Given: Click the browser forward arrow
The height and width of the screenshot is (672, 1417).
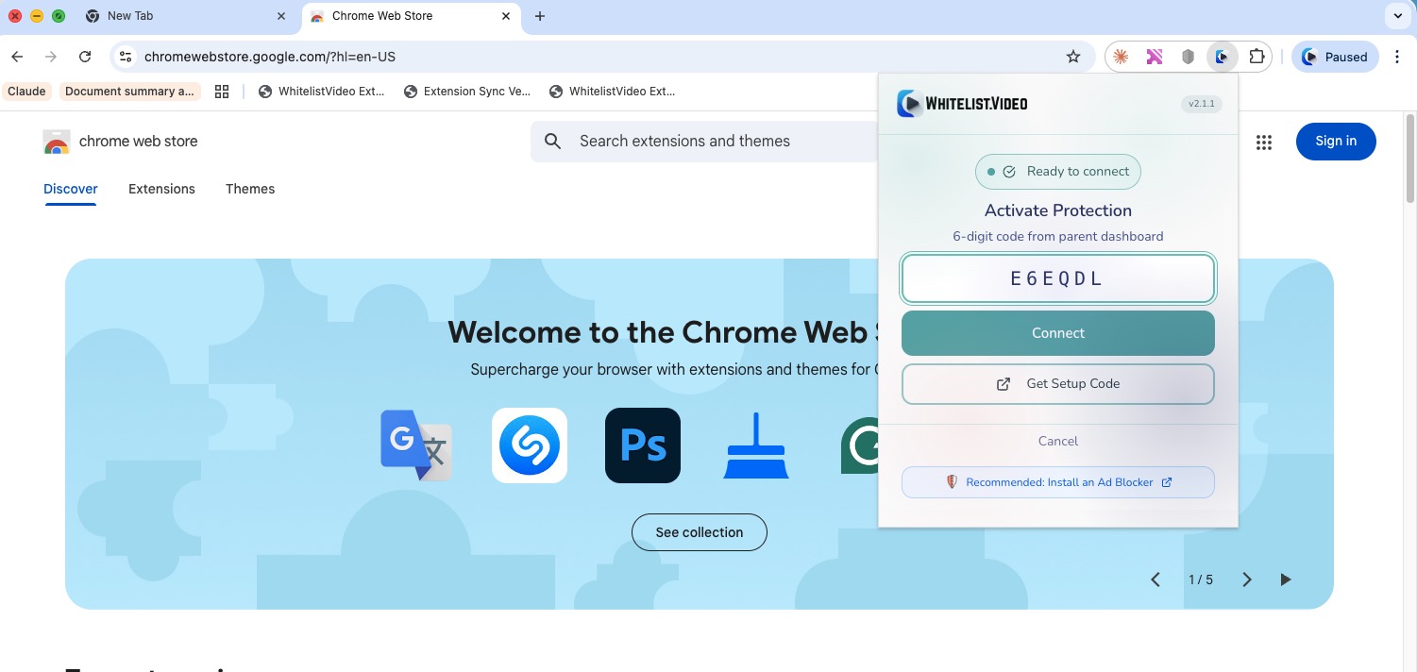Looking at the screenshot, I should (x=51, y=57).
